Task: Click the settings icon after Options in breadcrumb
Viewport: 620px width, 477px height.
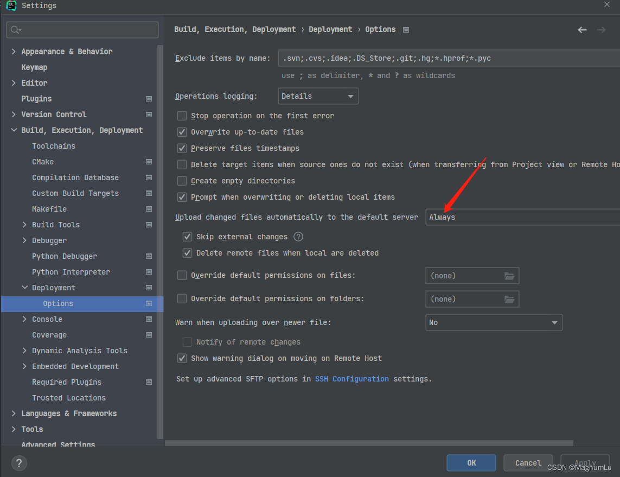Action: 406,30
